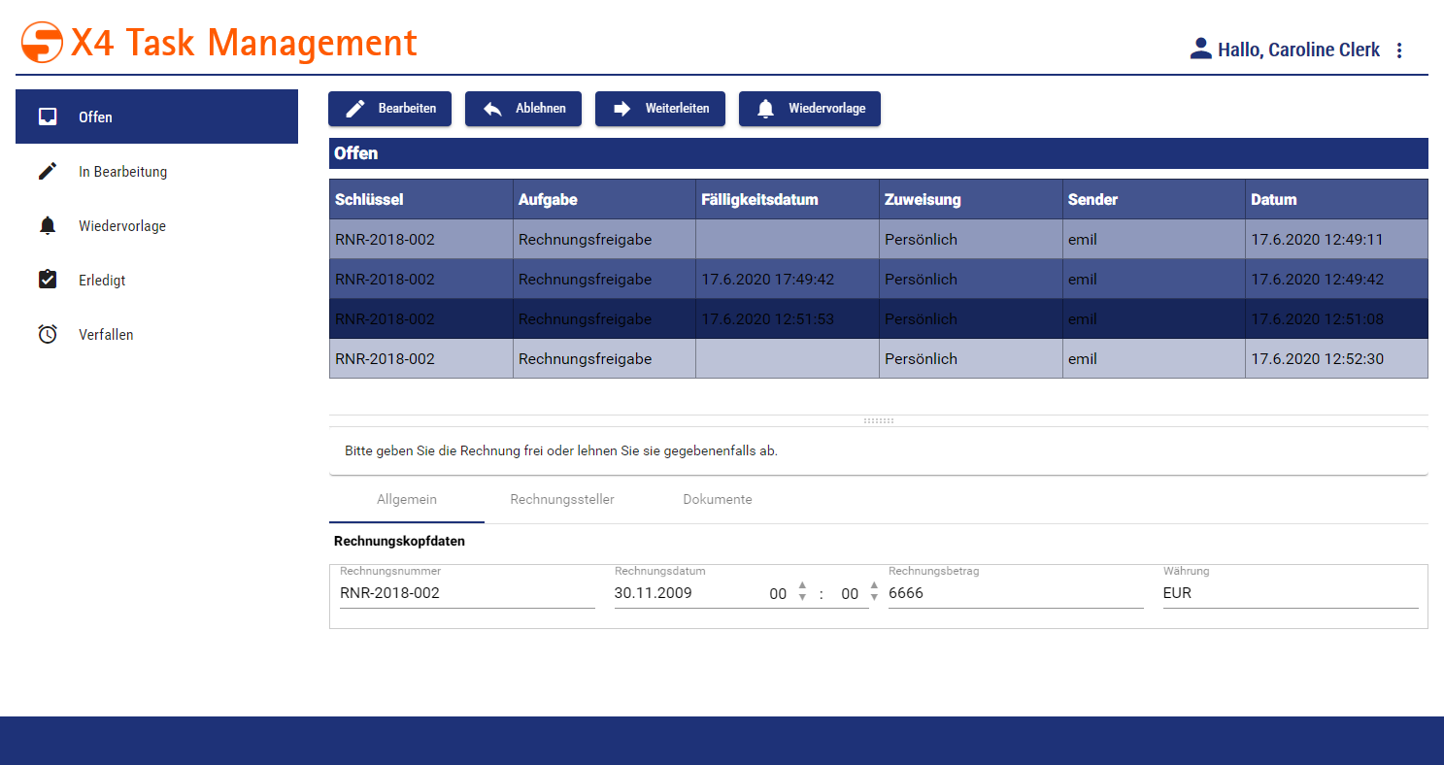
Task: Click the Wiedervorlage toolbar button with bell
Action: 809,109
